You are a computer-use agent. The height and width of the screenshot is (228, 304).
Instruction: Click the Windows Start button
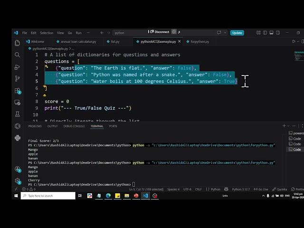[x=16, y=196]
